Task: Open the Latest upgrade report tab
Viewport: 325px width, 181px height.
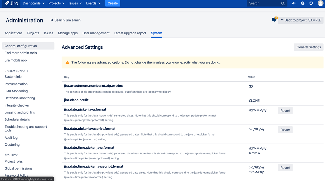Action: tap(130, 33)
